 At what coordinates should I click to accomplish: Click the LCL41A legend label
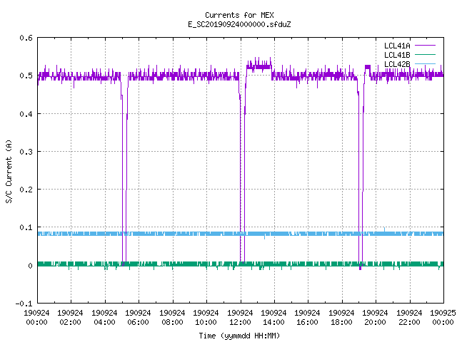point(397,46)
